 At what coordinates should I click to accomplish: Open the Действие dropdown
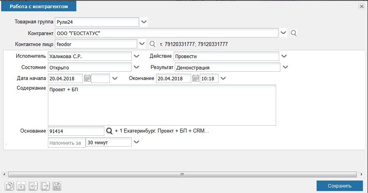pos(284,56)
